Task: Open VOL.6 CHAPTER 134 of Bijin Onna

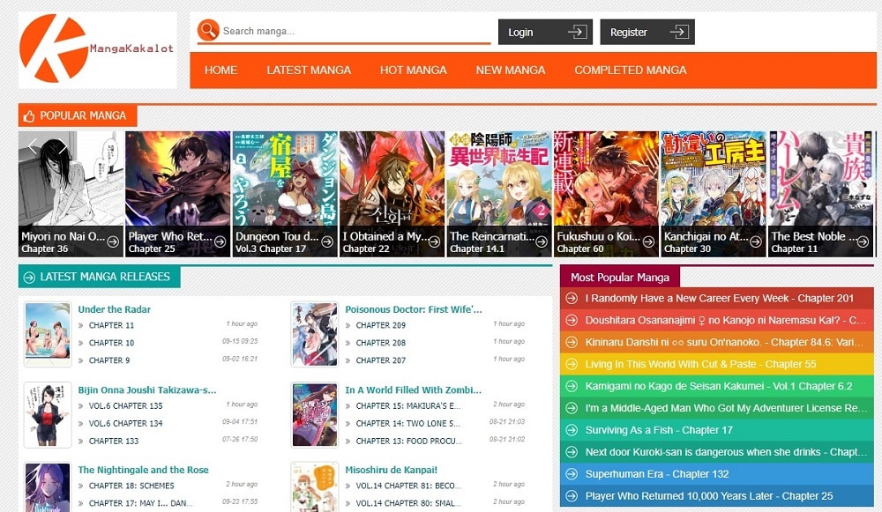Action: tap(125, 423)
